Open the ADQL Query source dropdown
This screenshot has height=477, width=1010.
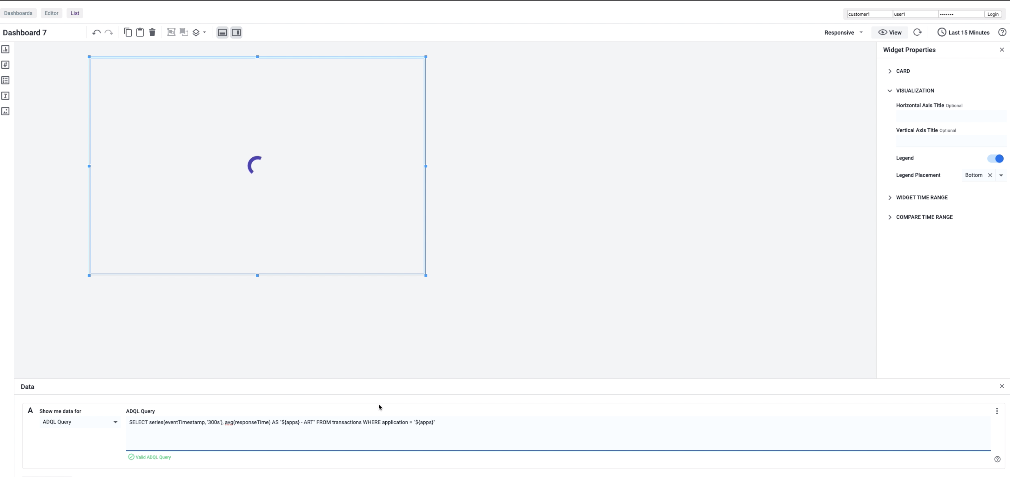80,422
